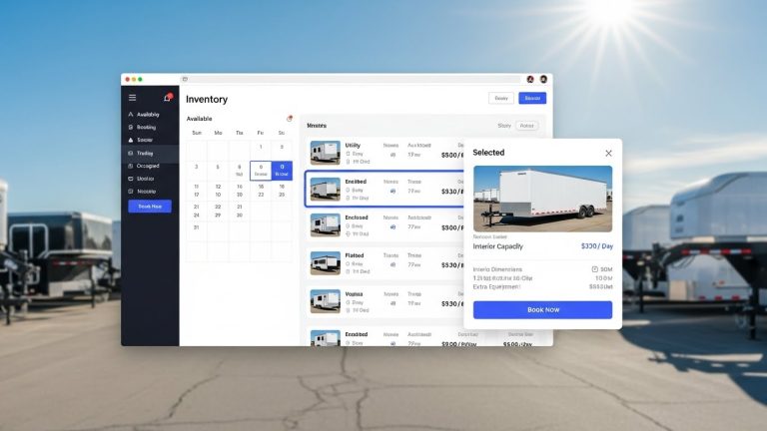
Task: Click the dimensions icon in the popup
Action: [x=595, y=269]
